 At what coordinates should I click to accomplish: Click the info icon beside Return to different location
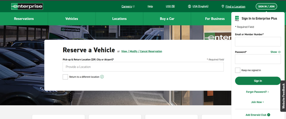coord(102,77)
